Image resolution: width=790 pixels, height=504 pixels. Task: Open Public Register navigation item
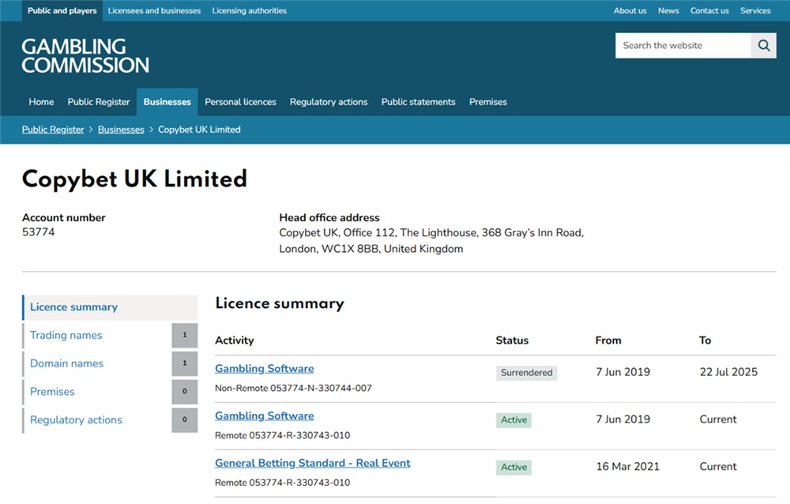(x=99, y=102)
